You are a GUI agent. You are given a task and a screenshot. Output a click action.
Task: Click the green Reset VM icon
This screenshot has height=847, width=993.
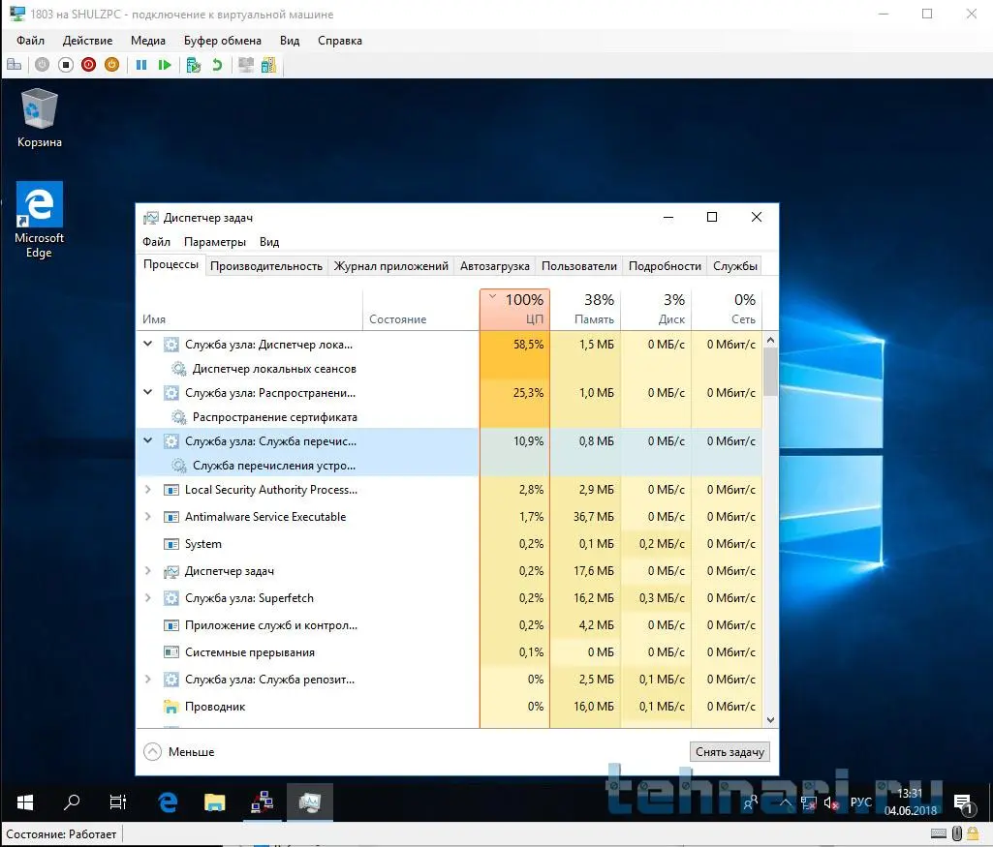click(x=165, y=65)
